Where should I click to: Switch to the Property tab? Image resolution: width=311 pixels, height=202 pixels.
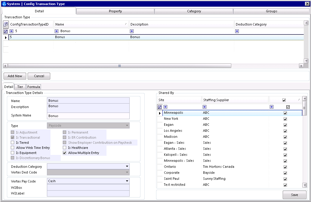pyautogui.click(x=115, y=11)
